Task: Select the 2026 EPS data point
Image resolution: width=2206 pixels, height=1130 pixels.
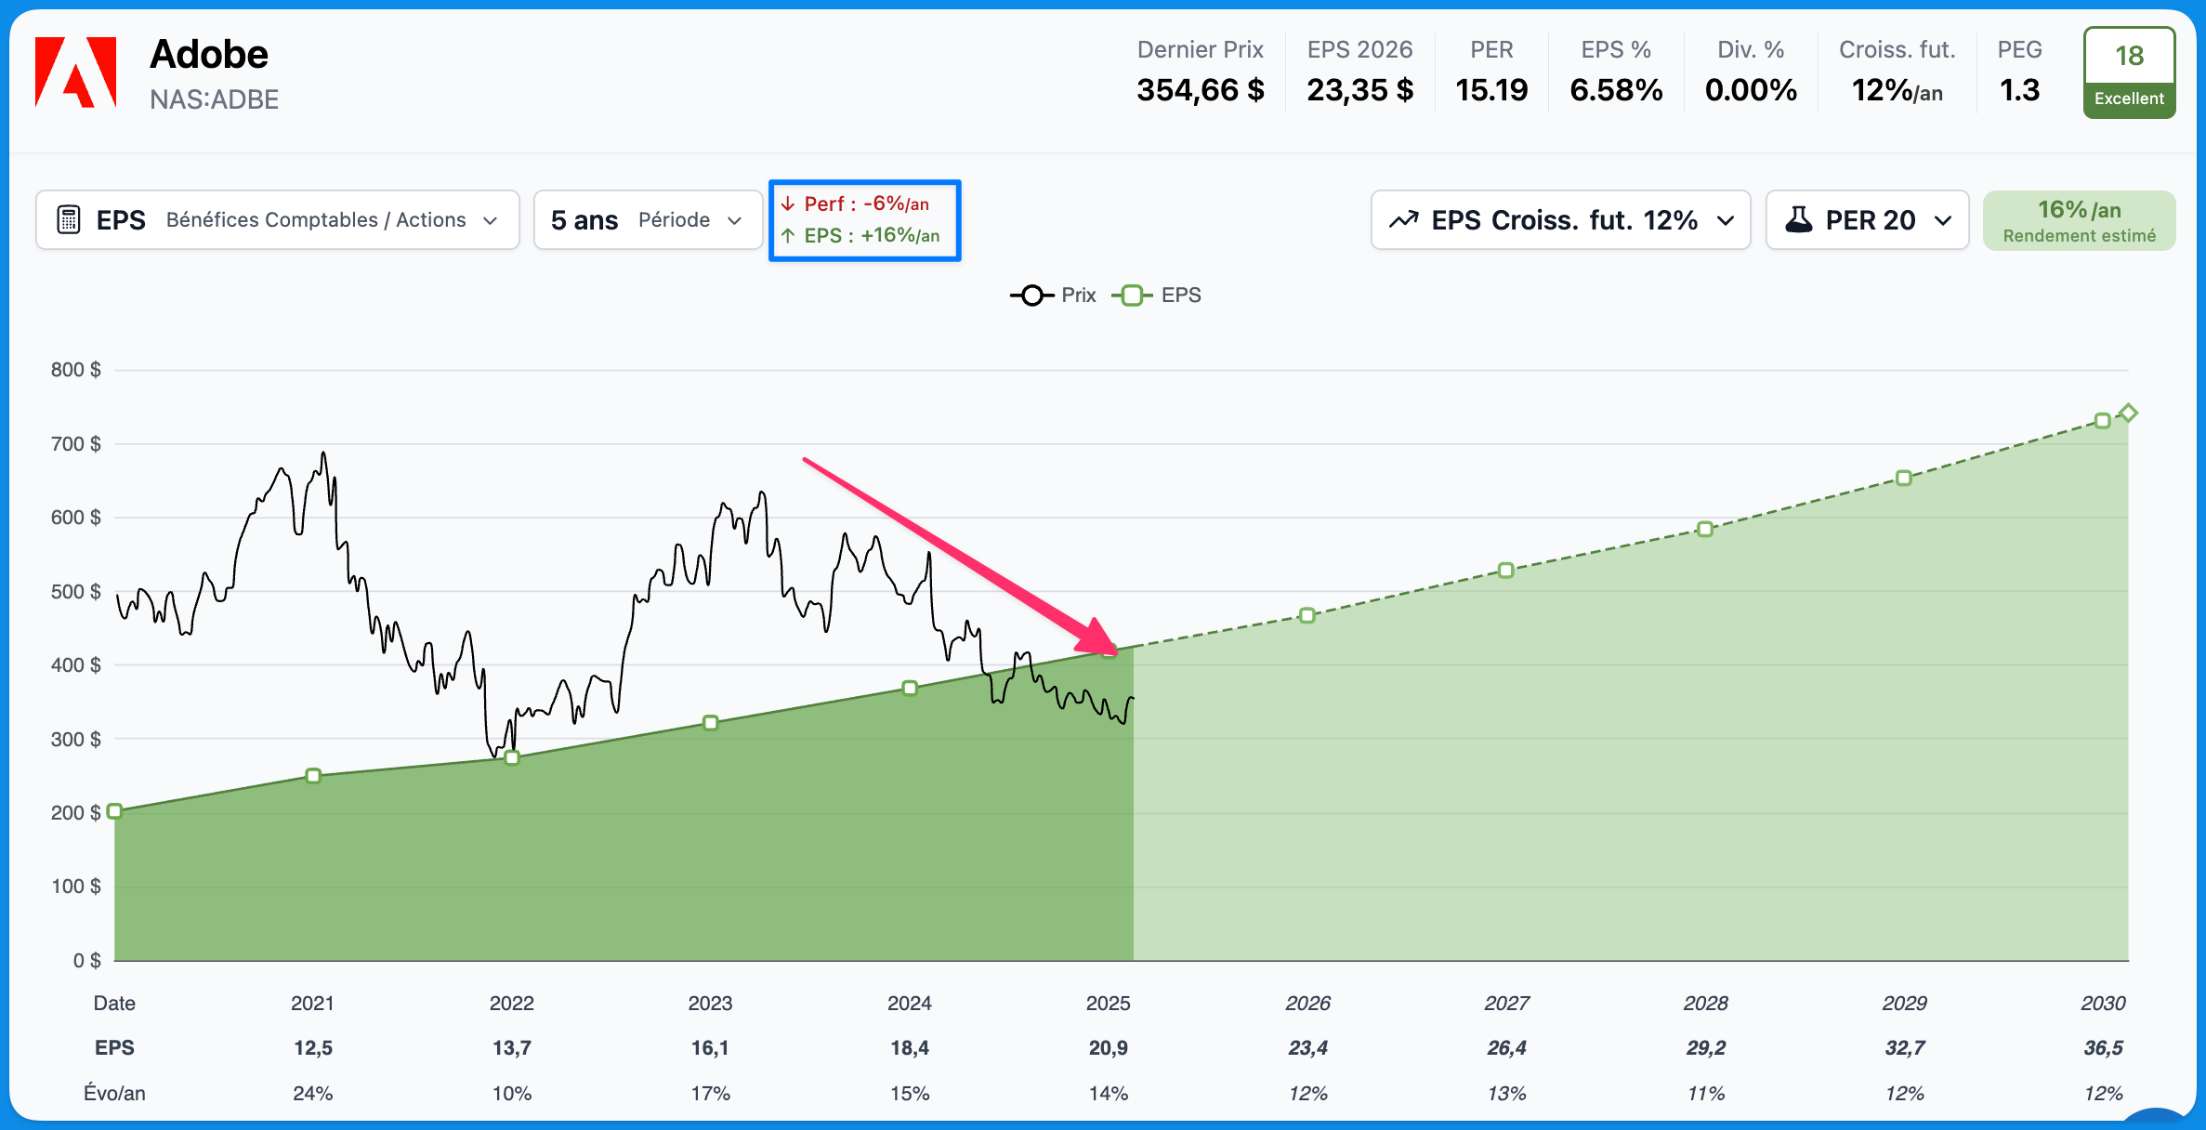Action: click(x=1307, y=615)
